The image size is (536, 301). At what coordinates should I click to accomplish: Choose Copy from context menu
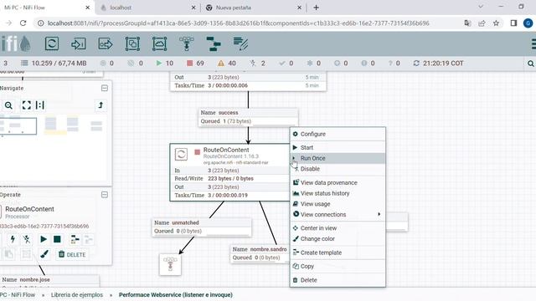point(338,266)
